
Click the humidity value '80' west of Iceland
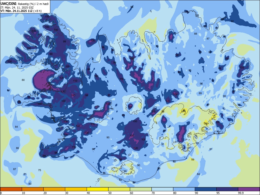(x=23, y=80)
